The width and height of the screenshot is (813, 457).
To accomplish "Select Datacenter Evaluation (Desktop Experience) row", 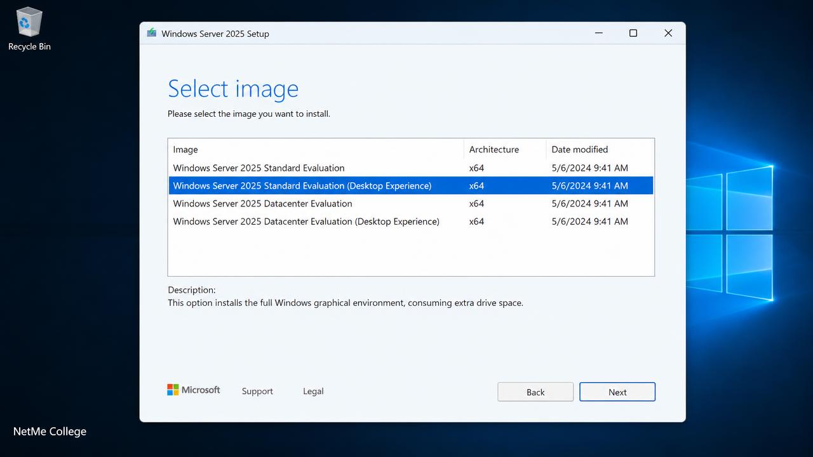I will (411, 222).
